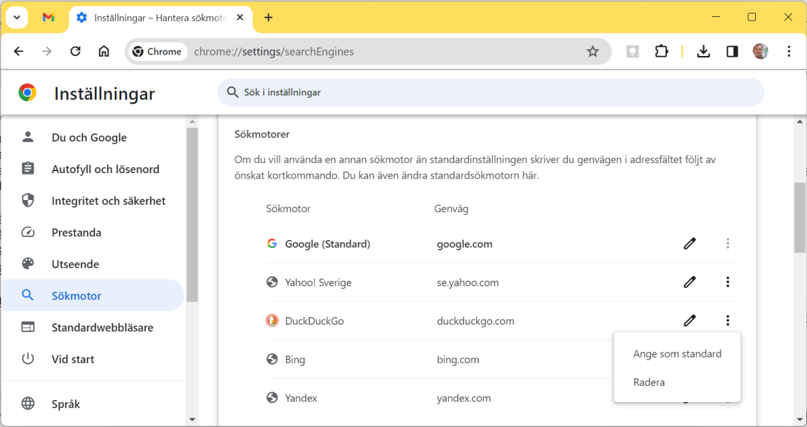Click the Integritet och säkerhet shield icon
This screenshot has height=427, width=807.
coord(28,200)
